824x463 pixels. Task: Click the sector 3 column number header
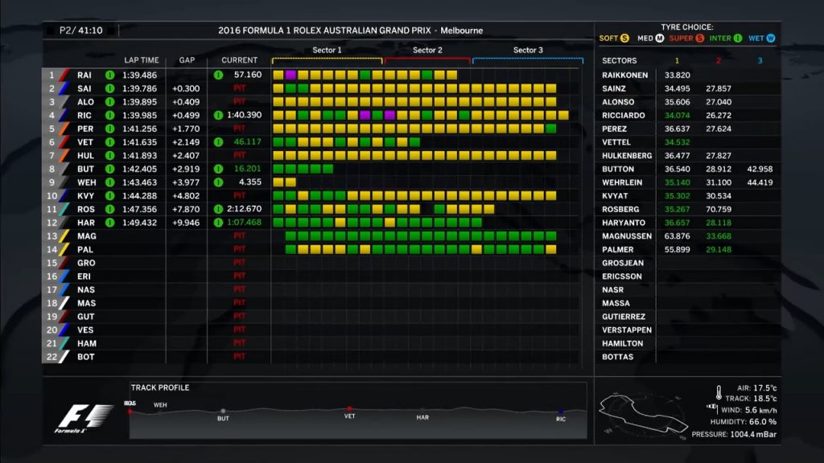[x=760, y=61]
